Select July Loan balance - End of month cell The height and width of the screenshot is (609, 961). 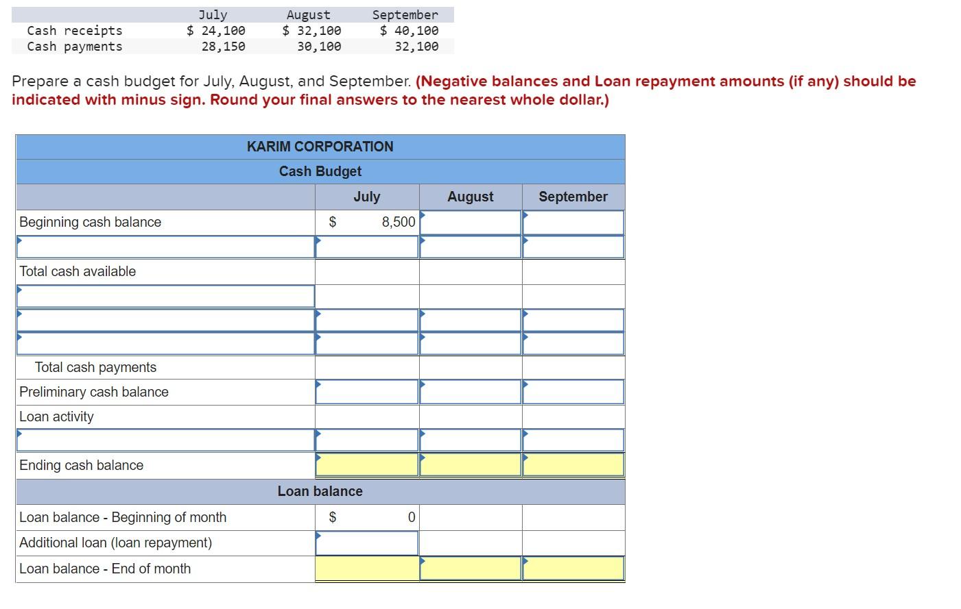click(x=367, y=569)
